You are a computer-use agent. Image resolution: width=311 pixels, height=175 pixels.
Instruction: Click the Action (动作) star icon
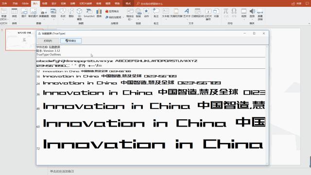(x=146, y=11)
